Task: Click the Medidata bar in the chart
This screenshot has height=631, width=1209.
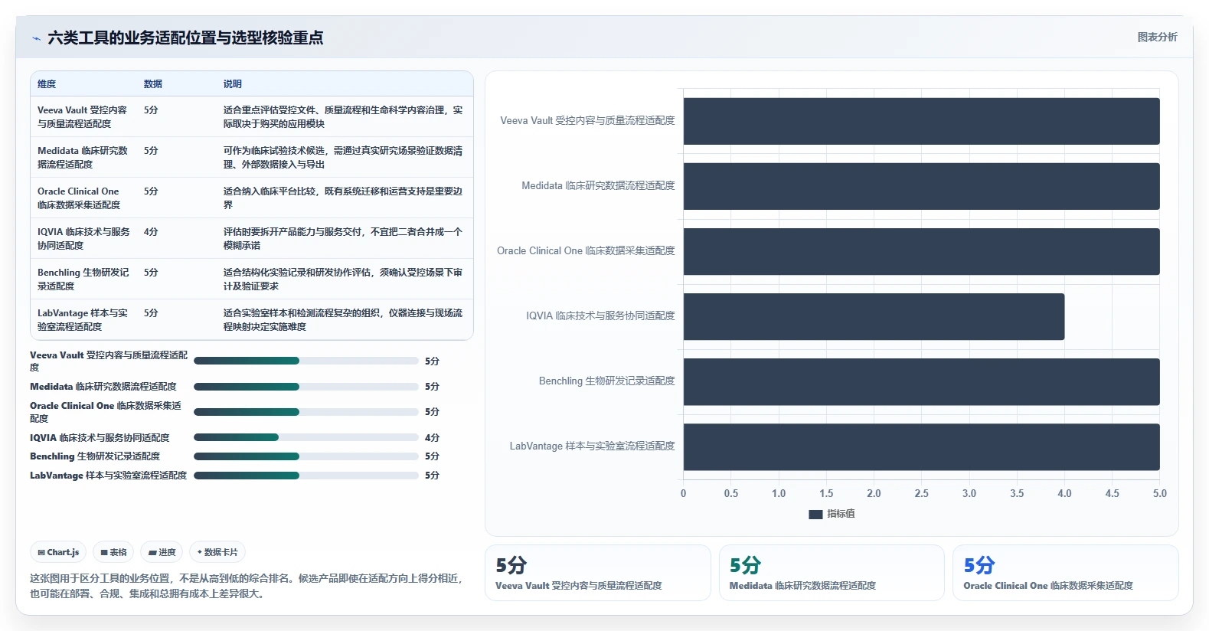Action: [922, 186]
